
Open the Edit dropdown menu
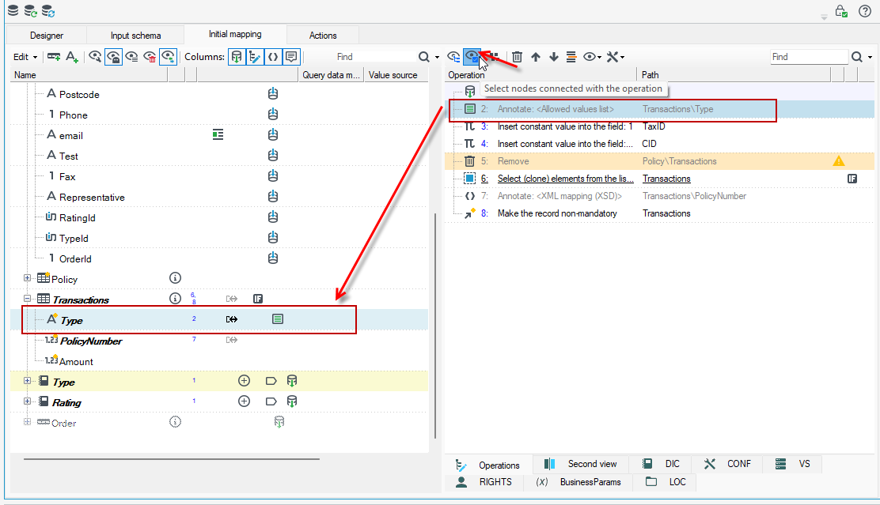point(25,57)
